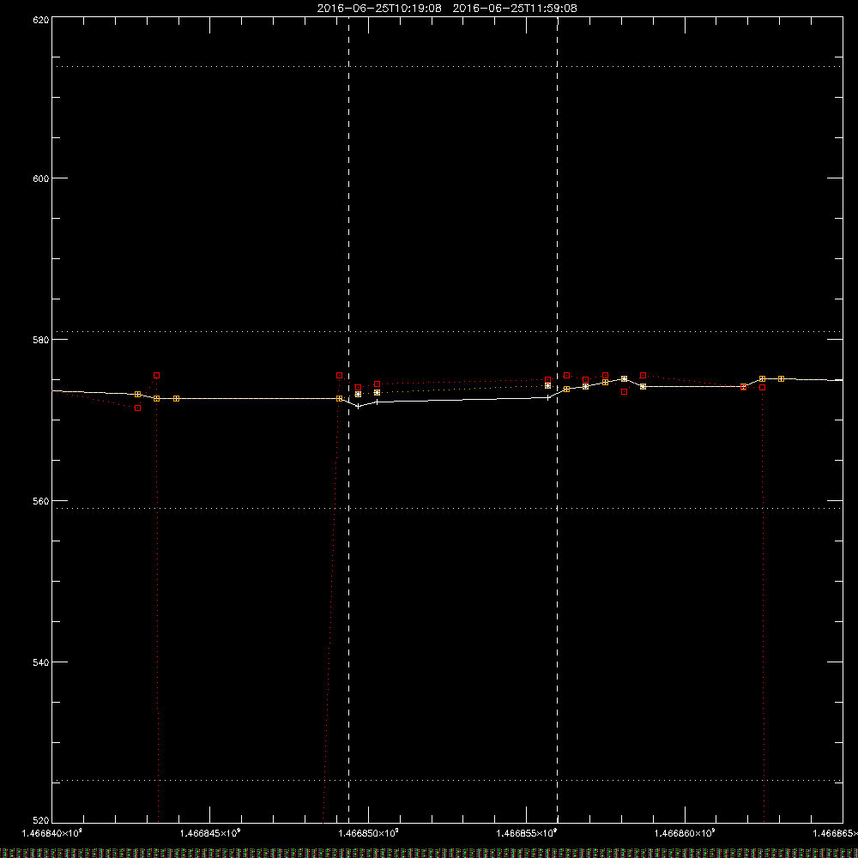Click the x-axis label 1.466850×10^9
This screenshot has width=858, height=858.
pos(368,833)
